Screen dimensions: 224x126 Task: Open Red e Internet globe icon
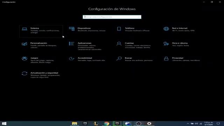tap(166, 29)
